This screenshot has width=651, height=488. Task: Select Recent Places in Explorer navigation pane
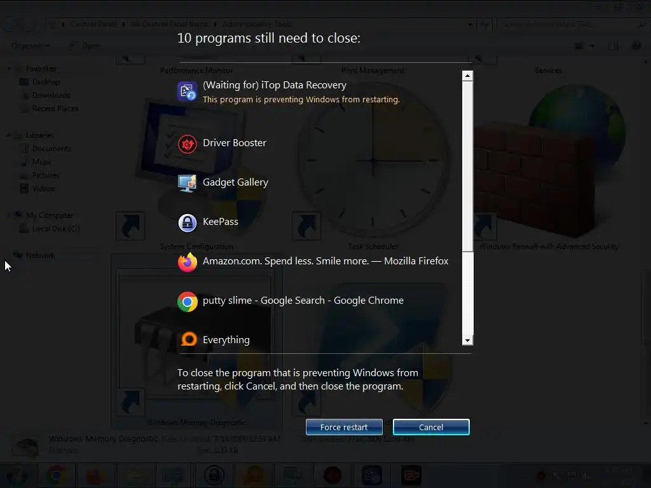point(55,108)
